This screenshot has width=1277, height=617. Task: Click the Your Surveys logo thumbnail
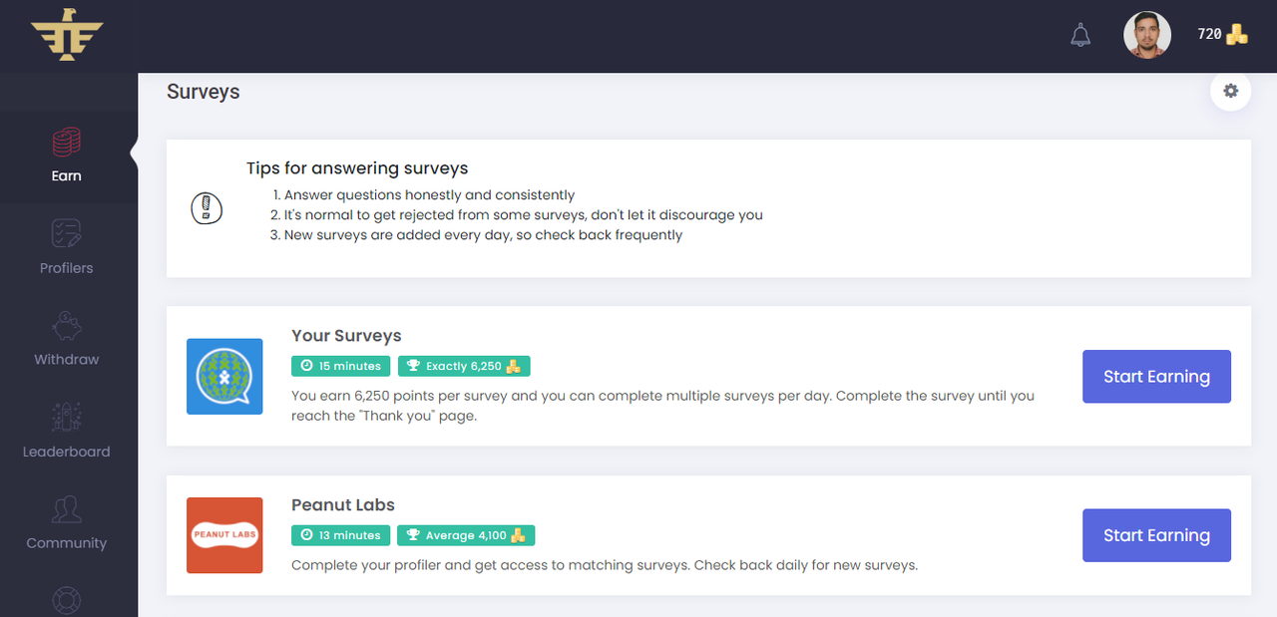coord(224,376)
